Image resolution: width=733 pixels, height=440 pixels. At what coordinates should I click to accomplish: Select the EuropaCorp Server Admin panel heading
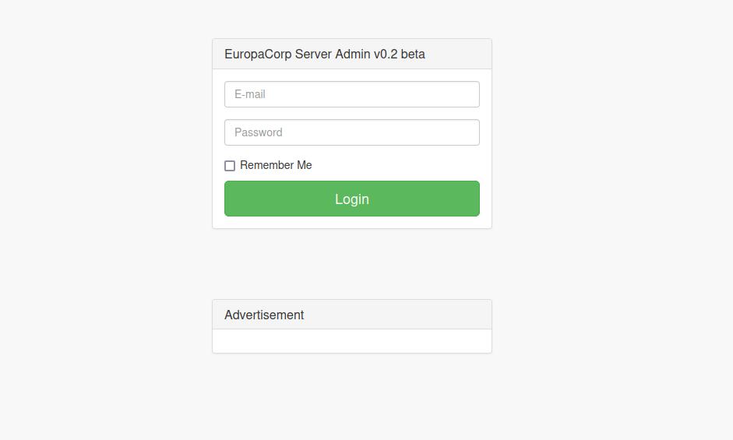[351, 54]
